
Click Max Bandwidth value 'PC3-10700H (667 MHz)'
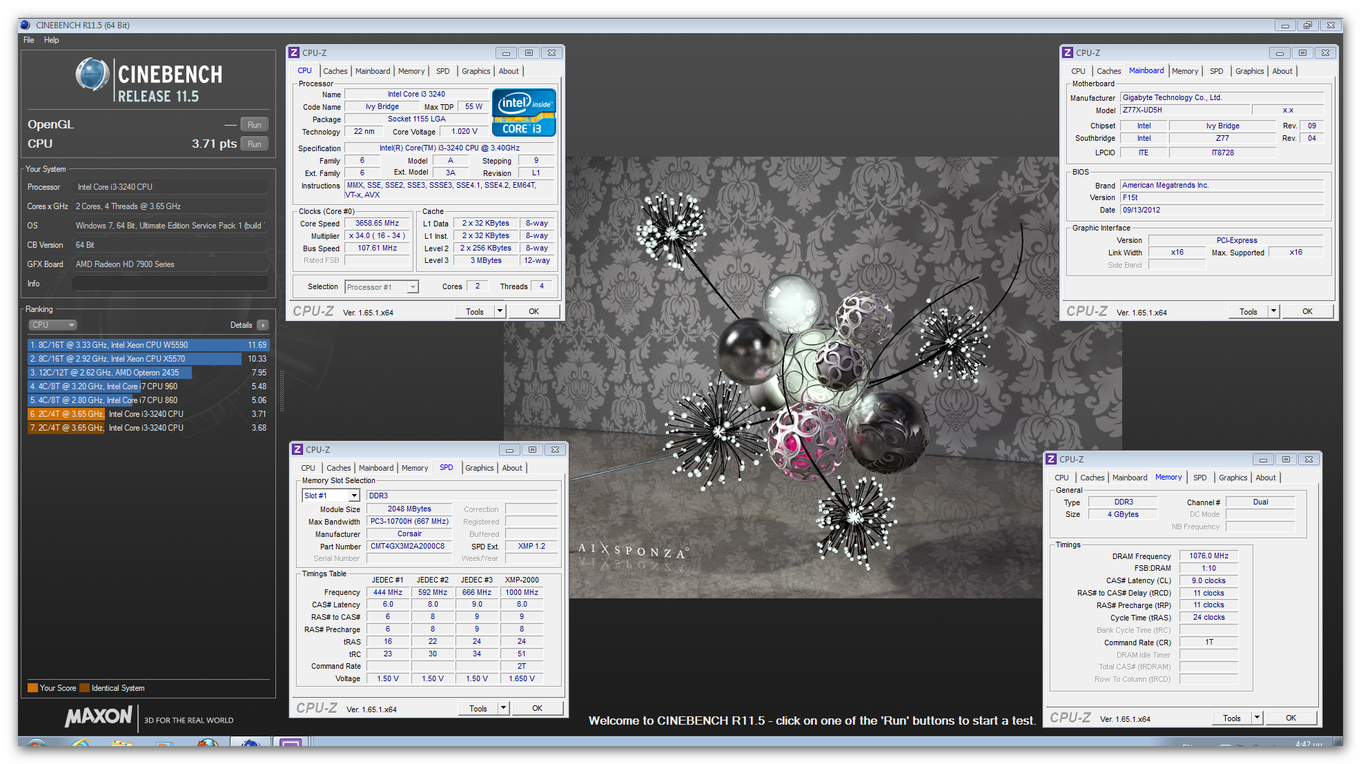point(409,521)
